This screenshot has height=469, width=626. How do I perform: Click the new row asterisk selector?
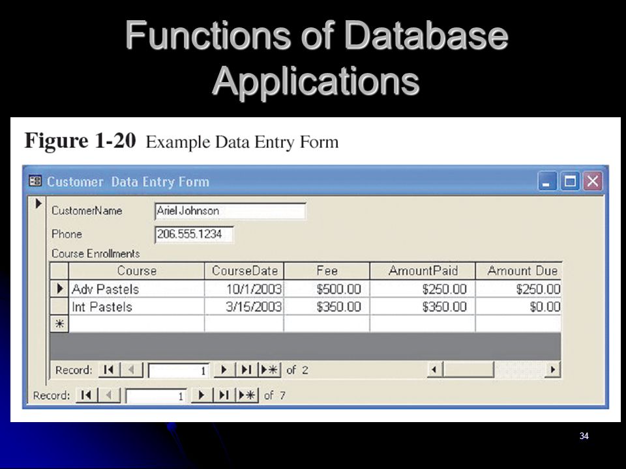point(59,324)
